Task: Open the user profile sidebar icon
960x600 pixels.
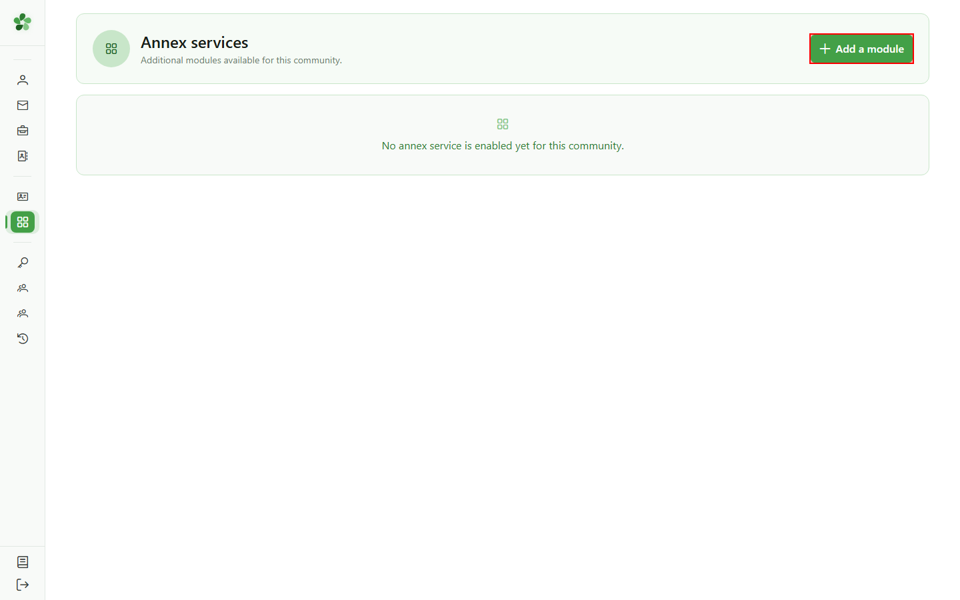Action: 23,80
